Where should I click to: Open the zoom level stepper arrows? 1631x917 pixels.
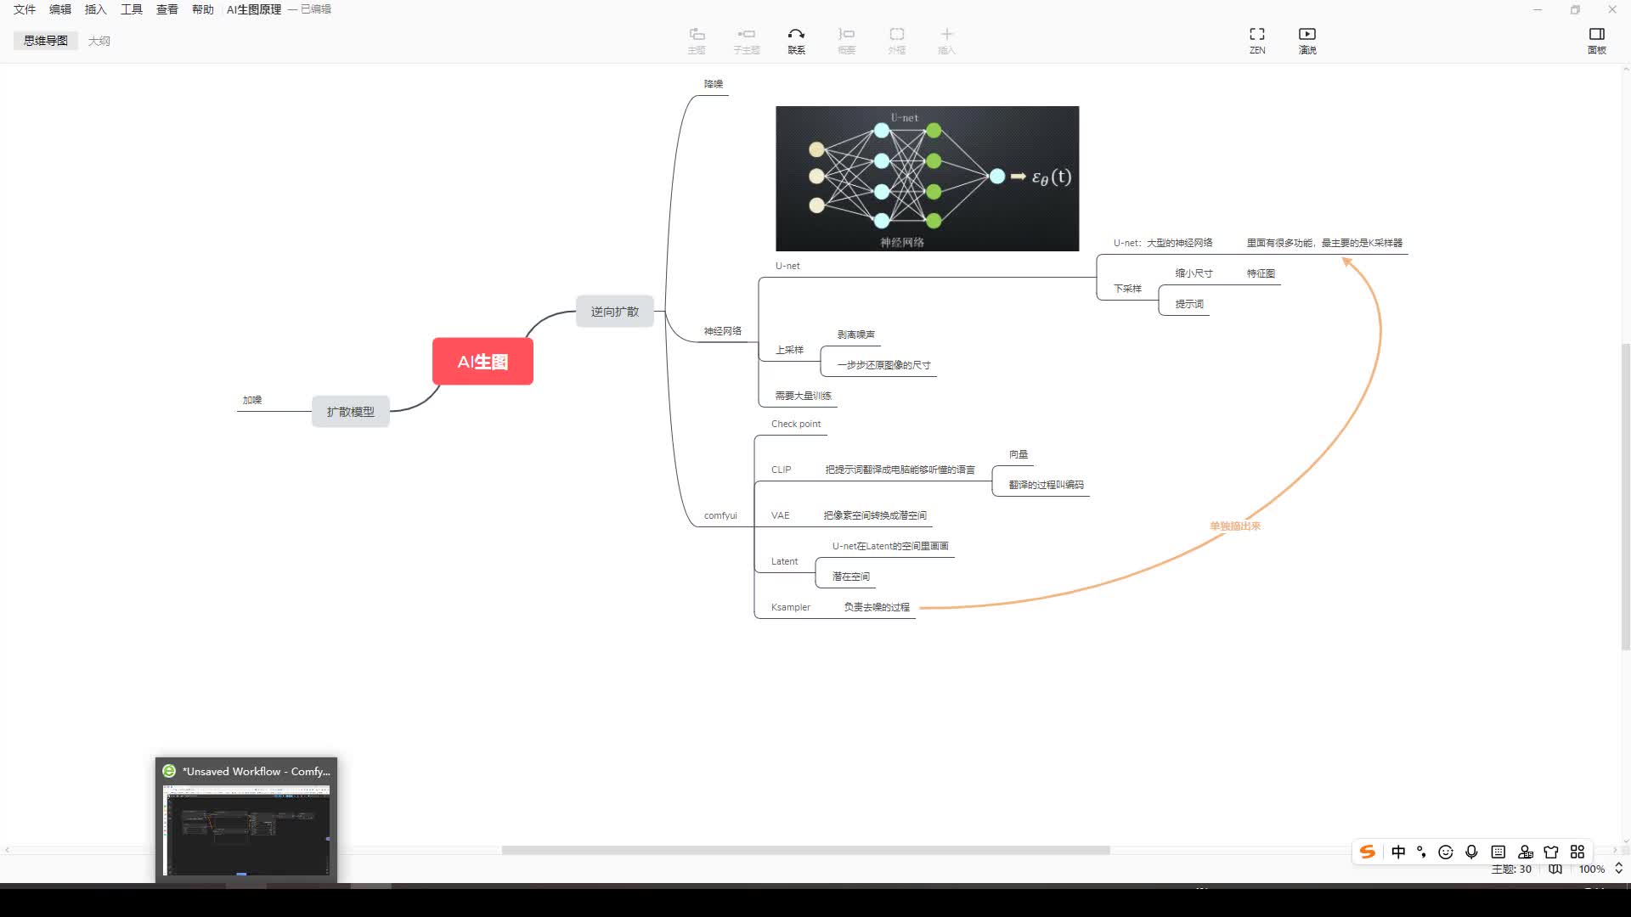(1619, 869)
